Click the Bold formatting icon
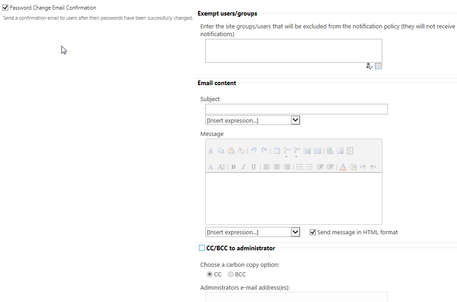457x302 pixels. click(233, 167)
